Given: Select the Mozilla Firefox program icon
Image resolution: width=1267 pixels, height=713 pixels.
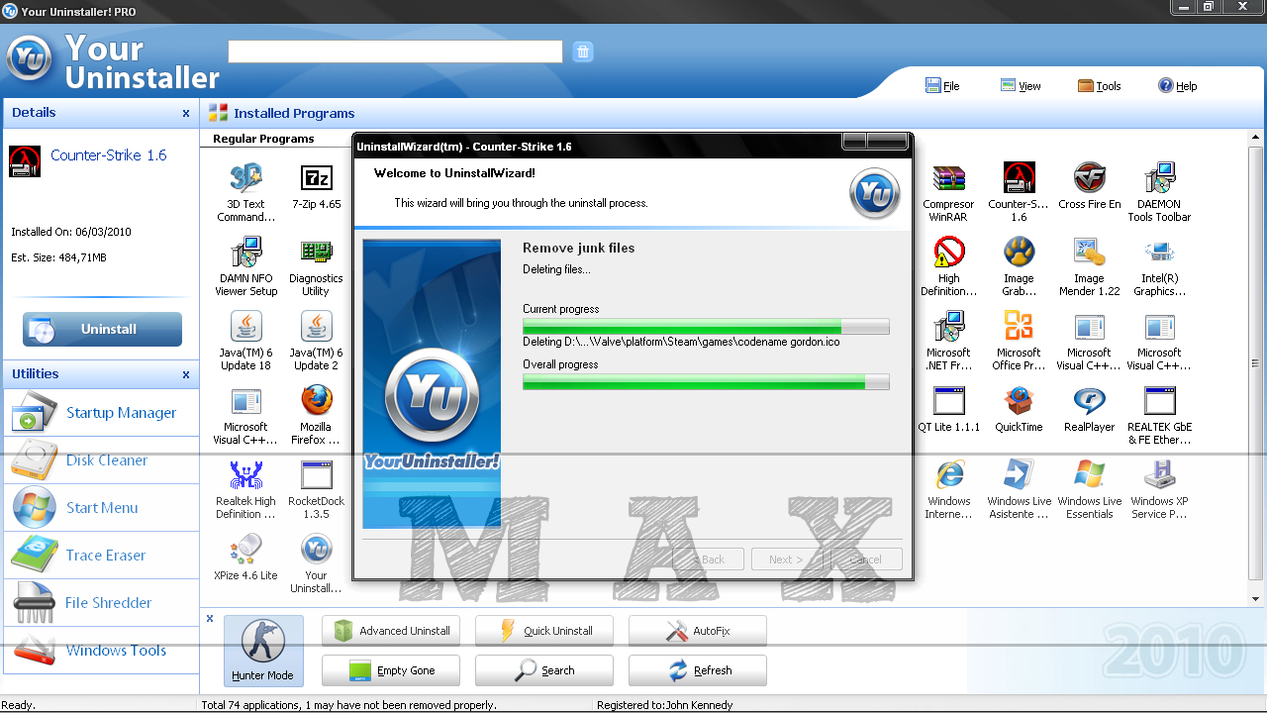Looking at the screenshot, I should tap(316, 401).
